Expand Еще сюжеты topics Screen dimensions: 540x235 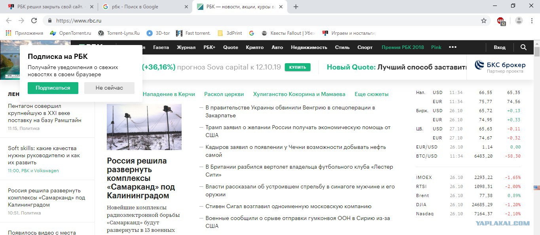(371, 94)
